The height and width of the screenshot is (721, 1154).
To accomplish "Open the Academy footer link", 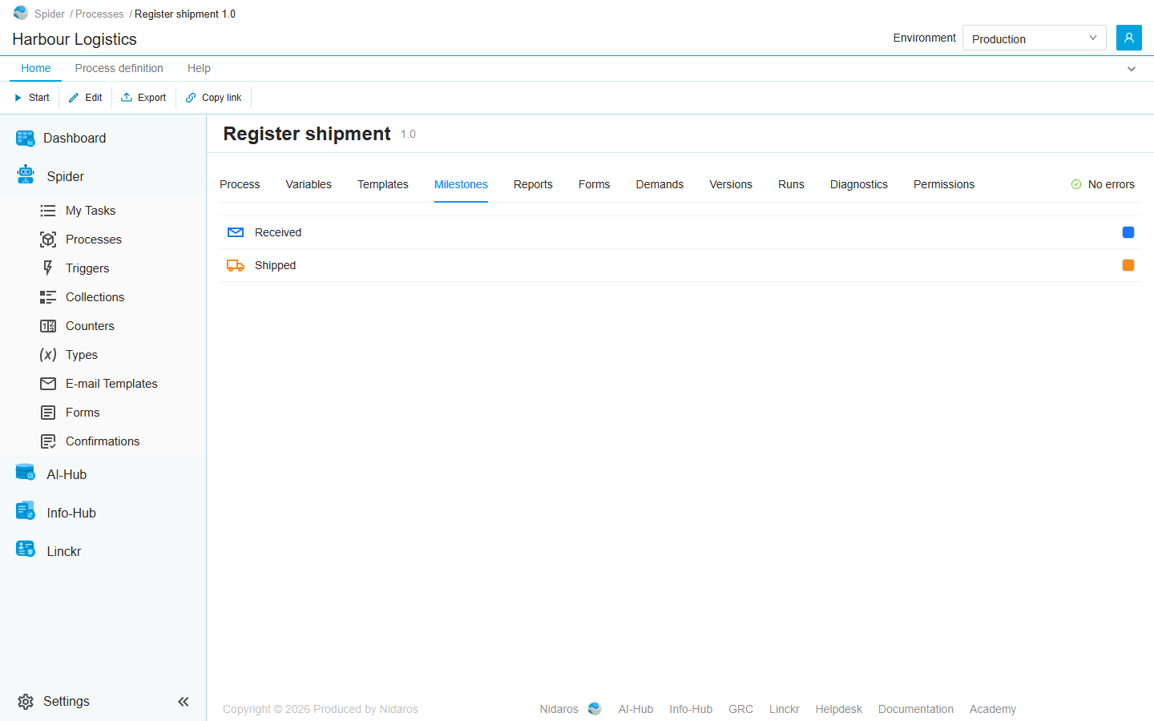I will [x=993, y=709].
